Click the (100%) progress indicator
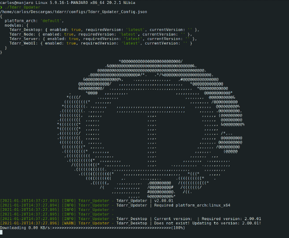 (x=178, y=228)
